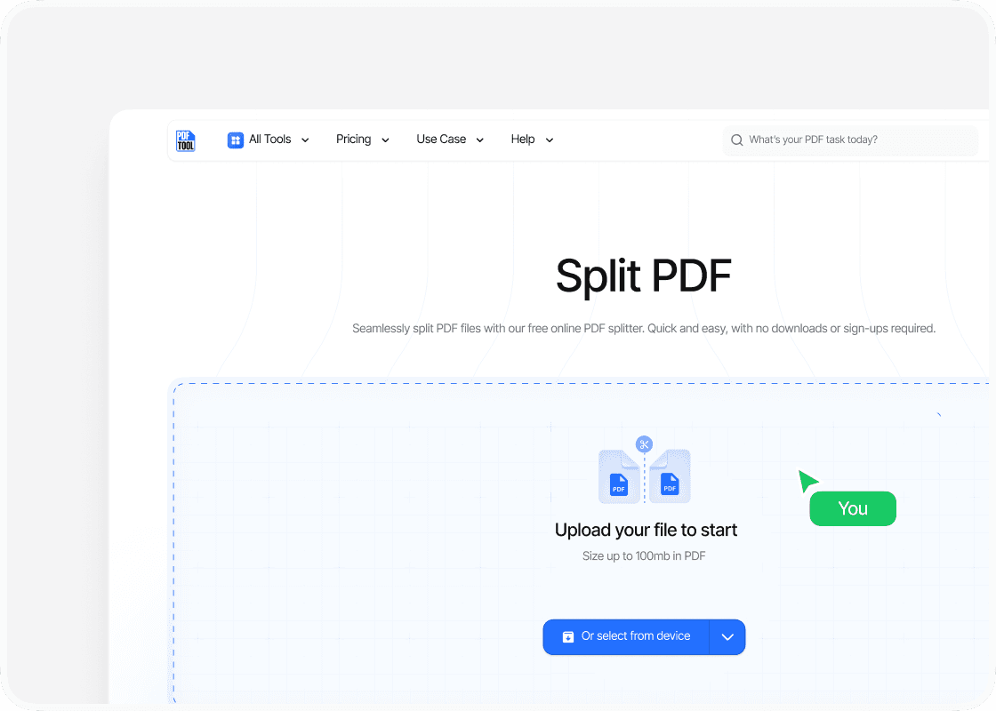
Task: Click the green cursor arrow
Action: 807,481
